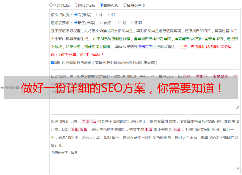Click the 伪原创修正 textarea resize handle
The image size is (242, 175).
(x=237, y=168)
